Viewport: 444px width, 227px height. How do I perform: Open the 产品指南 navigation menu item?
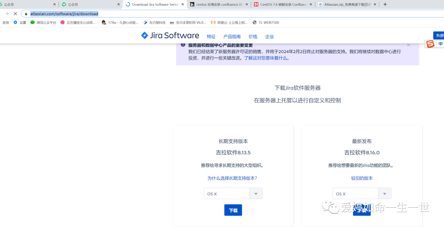[232, 37]
